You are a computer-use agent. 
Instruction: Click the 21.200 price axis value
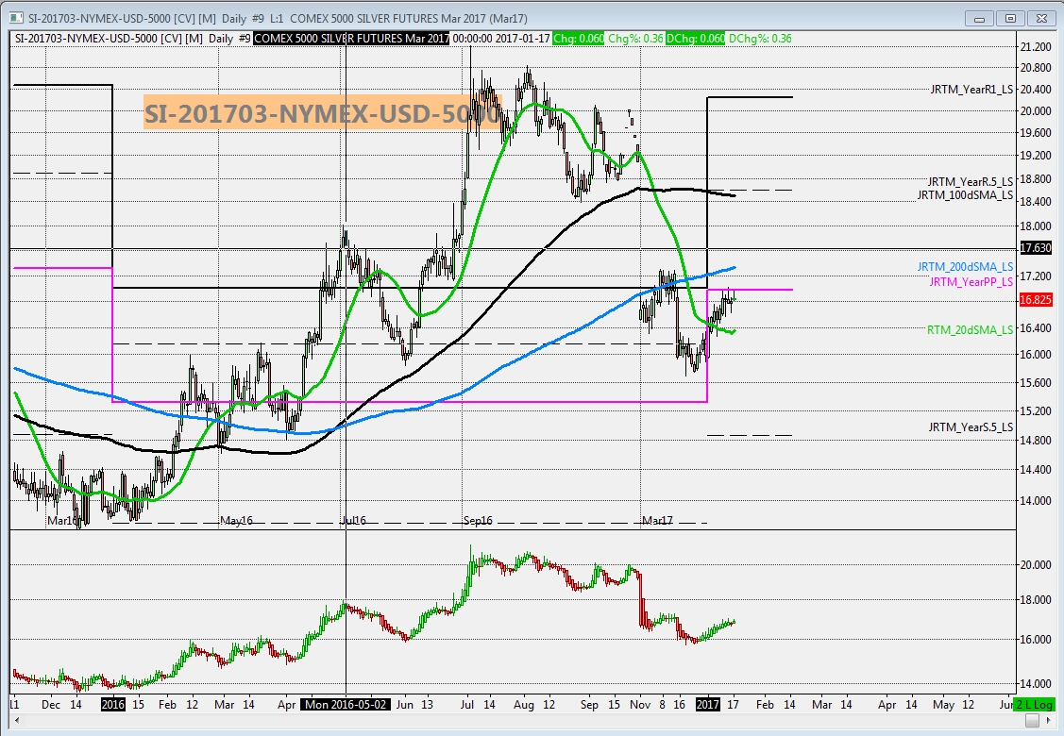1036,46
